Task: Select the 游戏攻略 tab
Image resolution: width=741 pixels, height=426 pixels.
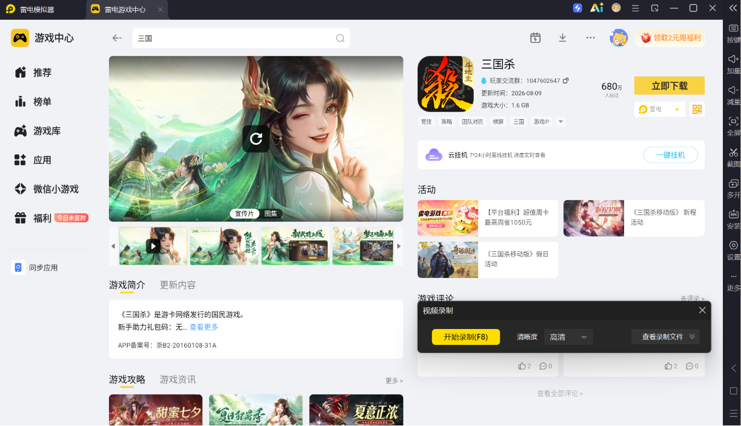Action: [x=127, y=379]
